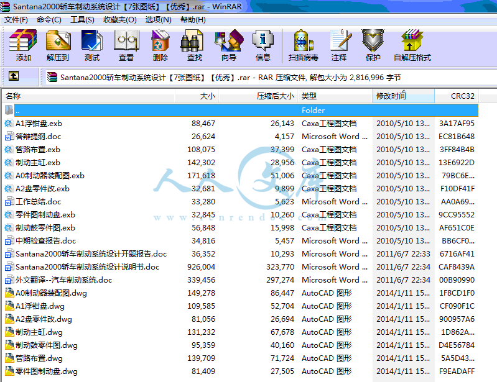The image size is (497, 382).
Task: Click the archive icon in address bar
Action: point(52,77)
